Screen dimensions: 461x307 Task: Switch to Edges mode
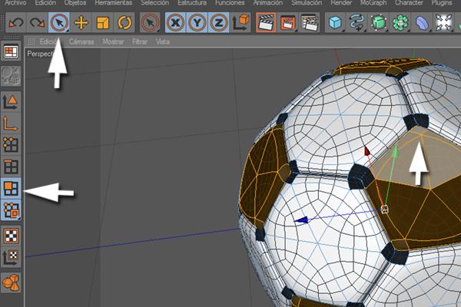11,167
